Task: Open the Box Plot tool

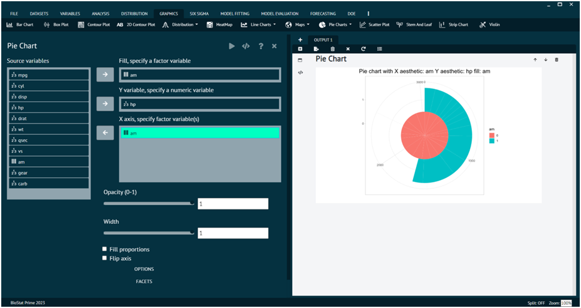Action: pos(56,25)
